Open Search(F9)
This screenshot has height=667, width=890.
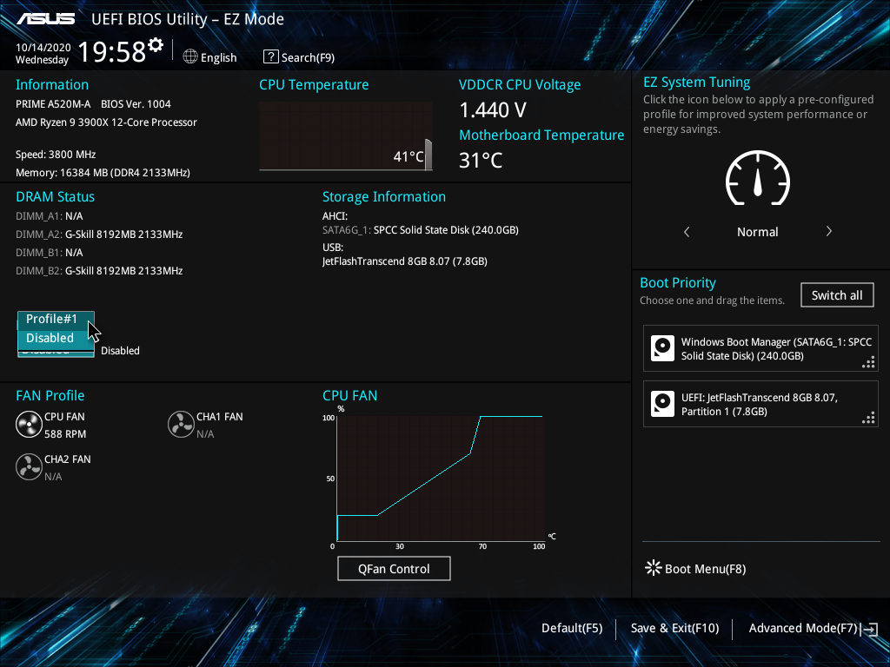click(x=299, y=57)
